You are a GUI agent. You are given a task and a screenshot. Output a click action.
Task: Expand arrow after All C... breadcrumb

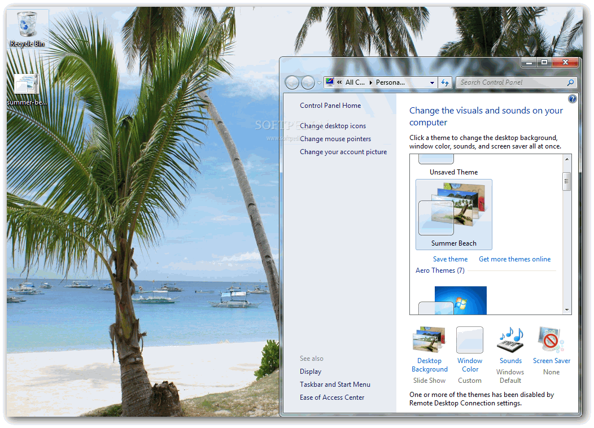coord(371,82)
